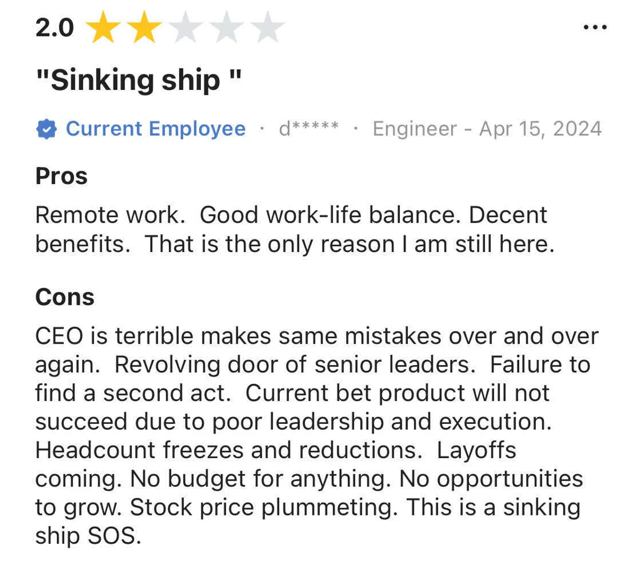Click the 2.0 rating number
This screenshot has width=643, height=570.
click(55, 28)
